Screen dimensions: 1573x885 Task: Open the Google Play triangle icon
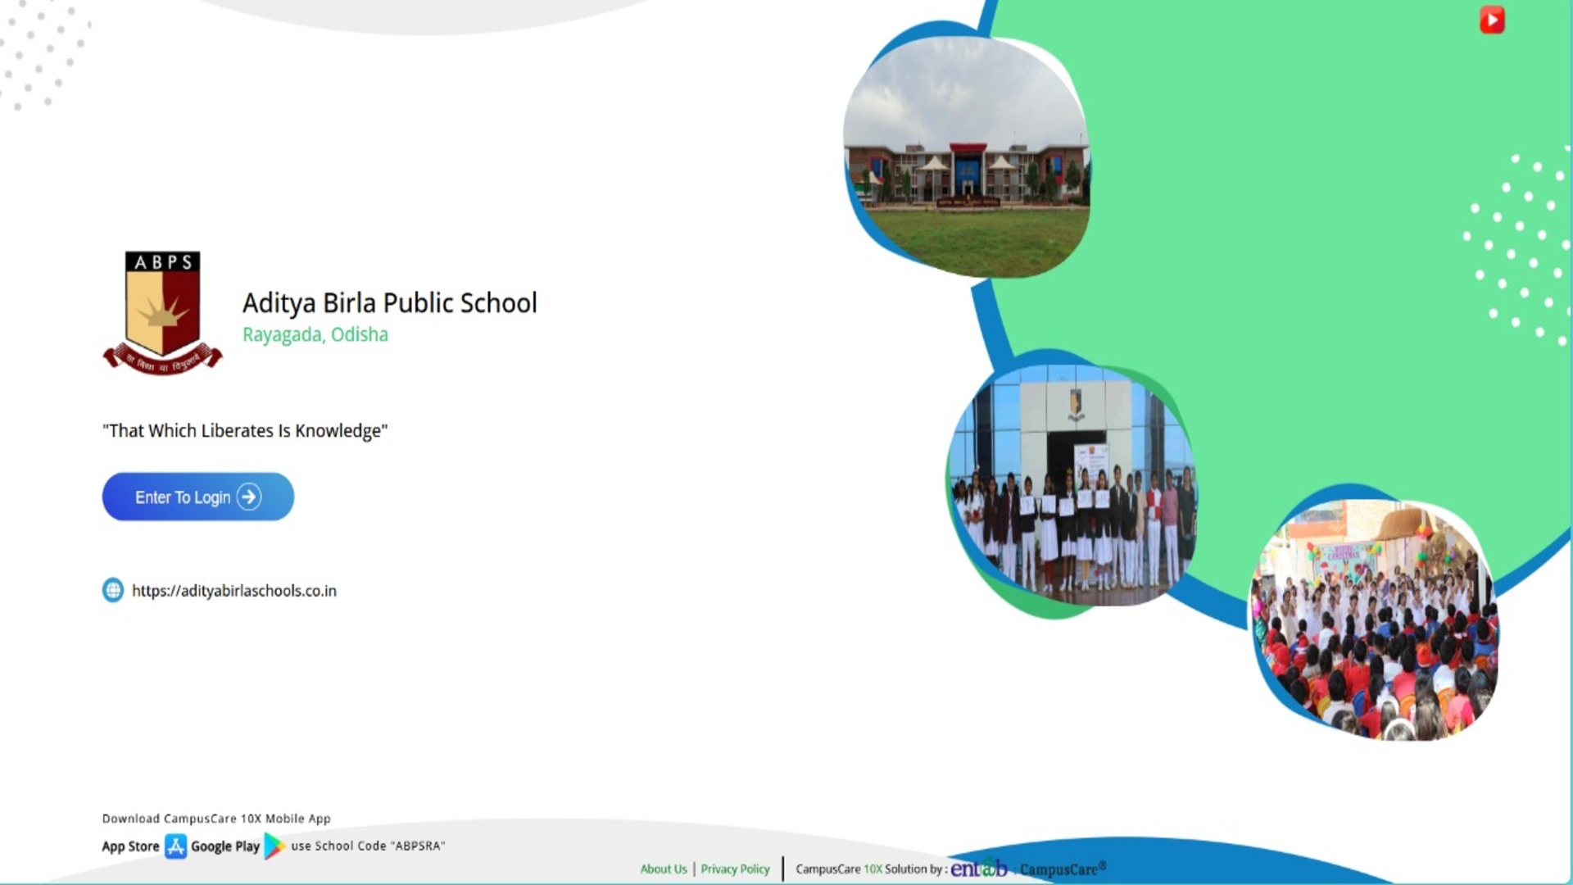274,846
